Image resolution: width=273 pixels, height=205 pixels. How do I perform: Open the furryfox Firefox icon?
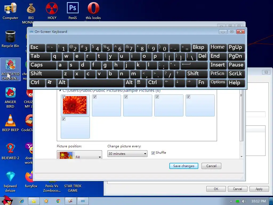[31, 179]
